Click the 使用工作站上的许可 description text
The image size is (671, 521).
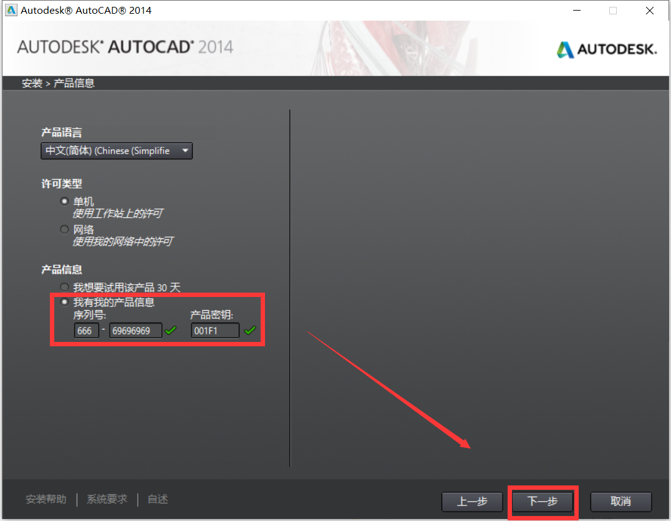point(118,213)
